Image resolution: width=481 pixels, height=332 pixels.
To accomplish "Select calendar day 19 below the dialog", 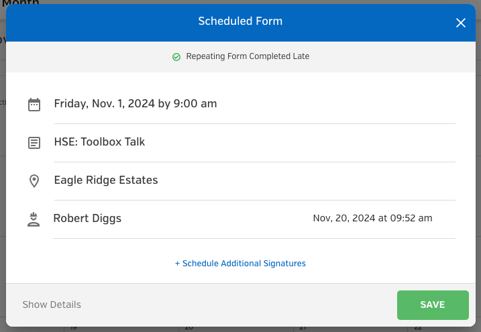I will tap(73, 329).
